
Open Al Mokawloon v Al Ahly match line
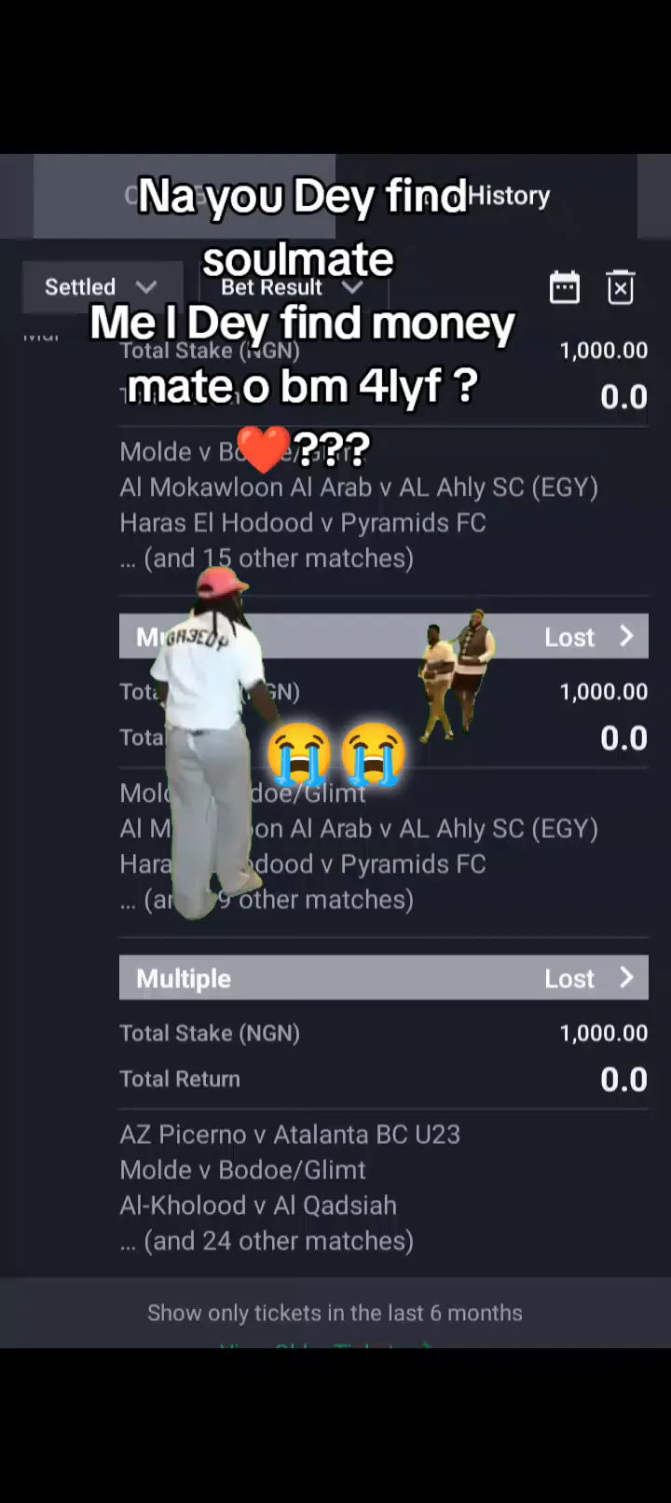click(359, 488)
